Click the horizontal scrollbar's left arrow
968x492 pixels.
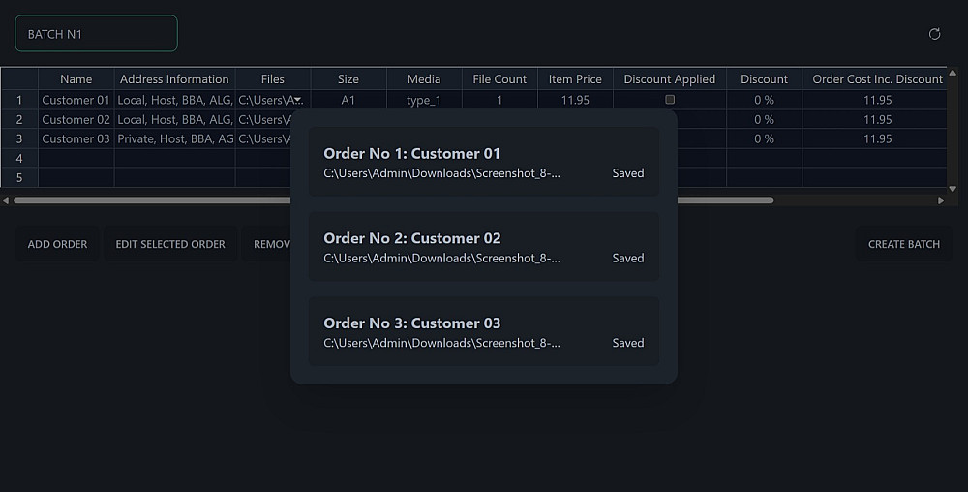[6, 200]
